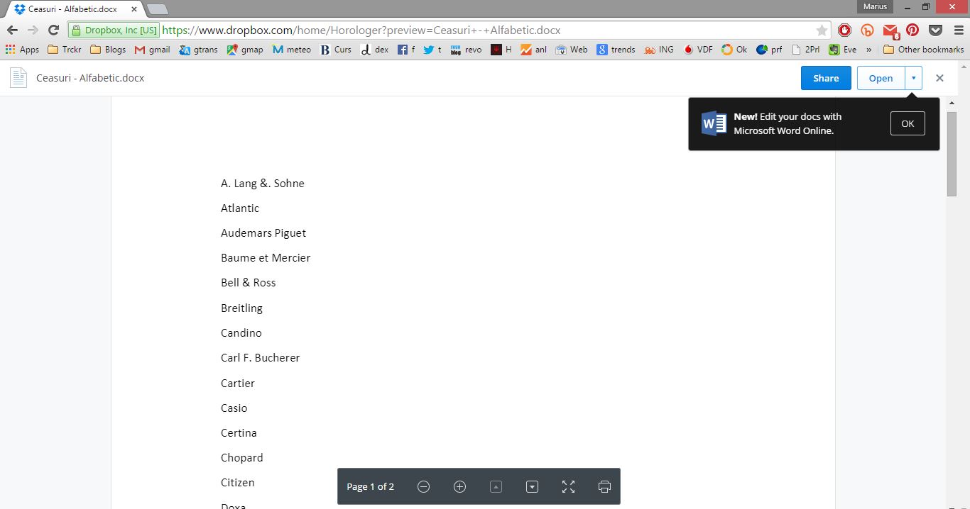
Task: Zoom in the document preview
Action: (459, 486)
